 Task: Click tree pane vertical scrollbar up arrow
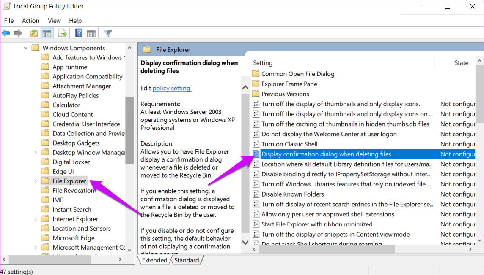click(x=129, y=48)
